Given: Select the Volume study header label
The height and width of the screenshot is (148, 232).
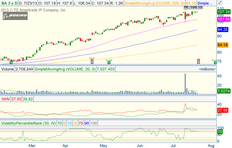Looking at the screenshot, I should 7,69.
